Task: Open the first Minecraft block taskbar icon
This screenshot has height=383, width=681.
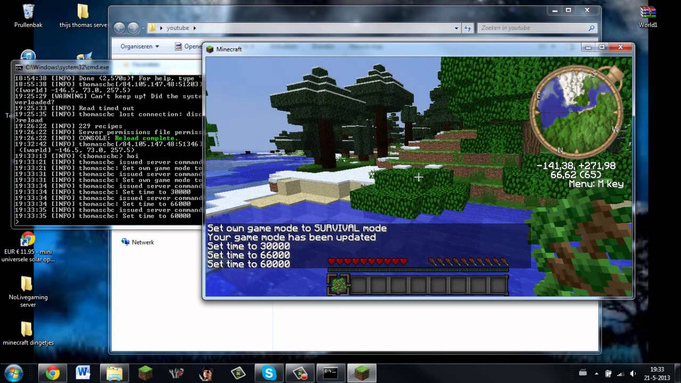Action: tap(145, 373)
